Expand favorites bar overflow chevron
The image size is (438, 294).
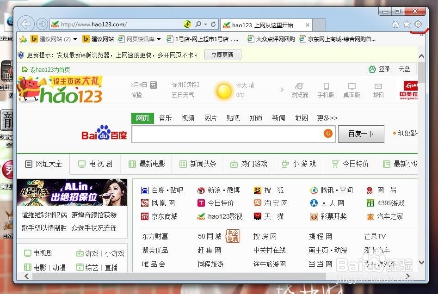[x=421, y=35]
